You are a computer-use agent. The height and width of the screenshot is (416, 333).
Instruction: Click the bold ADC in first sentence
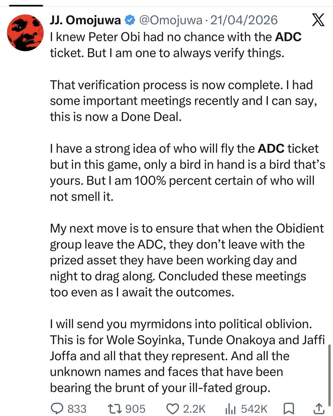point(288,37)
